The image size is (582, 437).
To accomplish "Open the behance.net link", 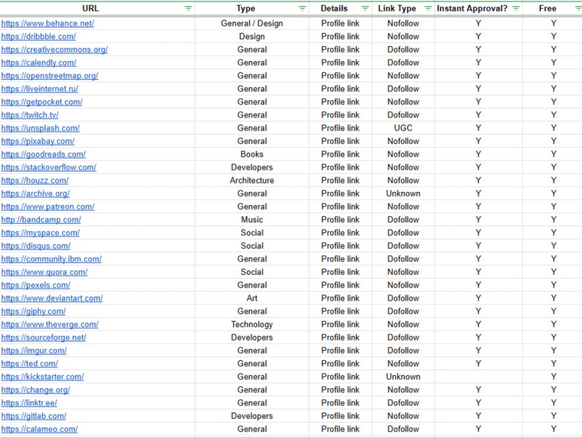I will [x=48, y=23].
